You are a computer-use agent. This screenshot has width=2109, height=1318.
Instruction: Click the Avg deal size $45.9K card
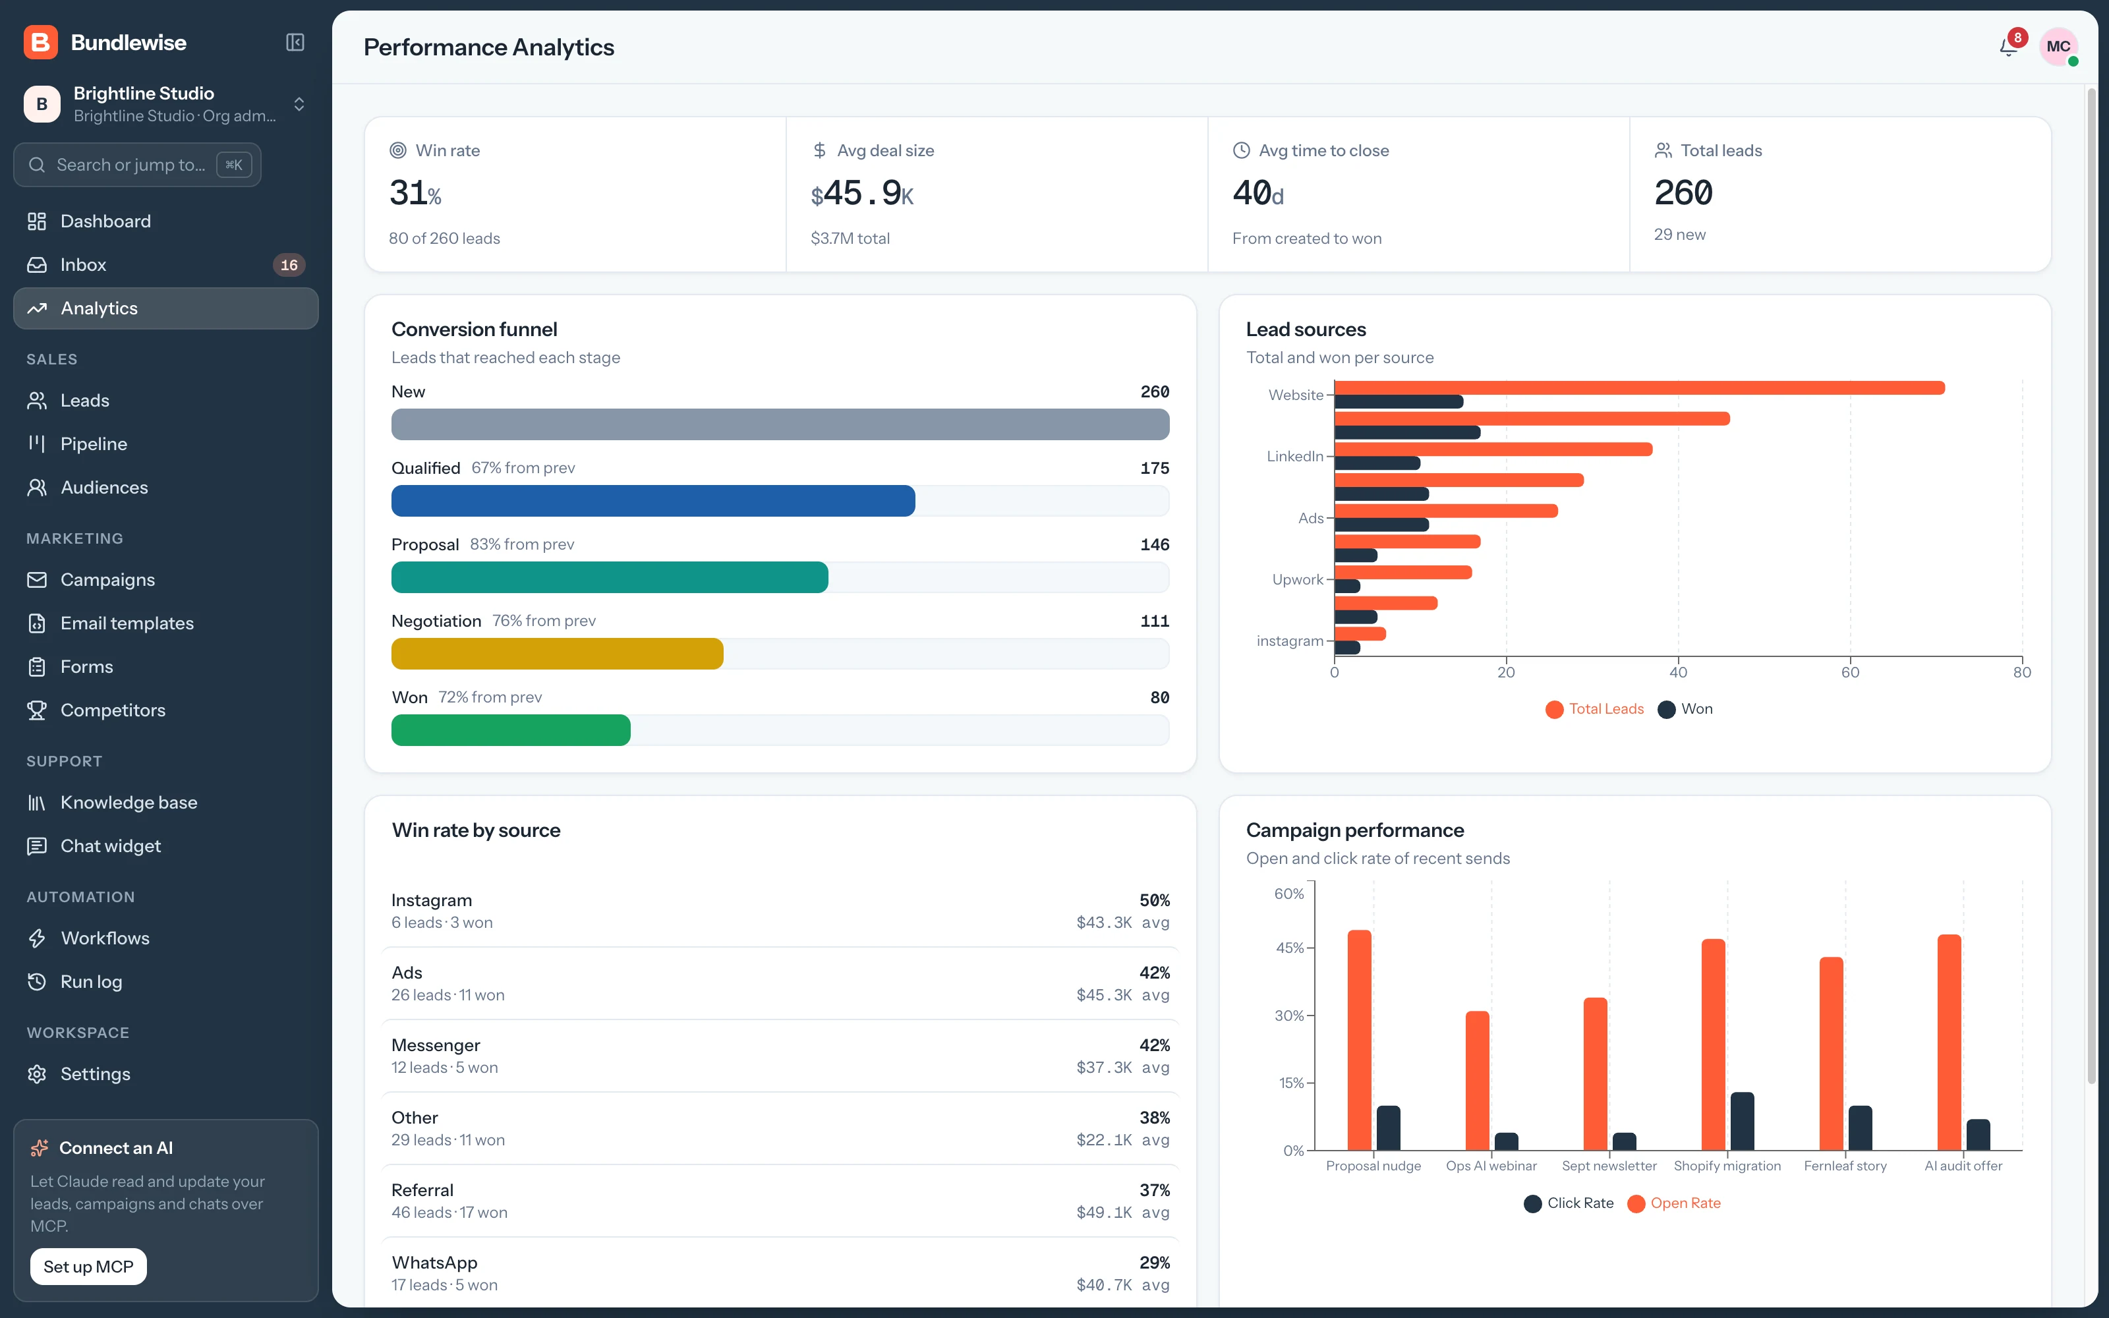996,194
